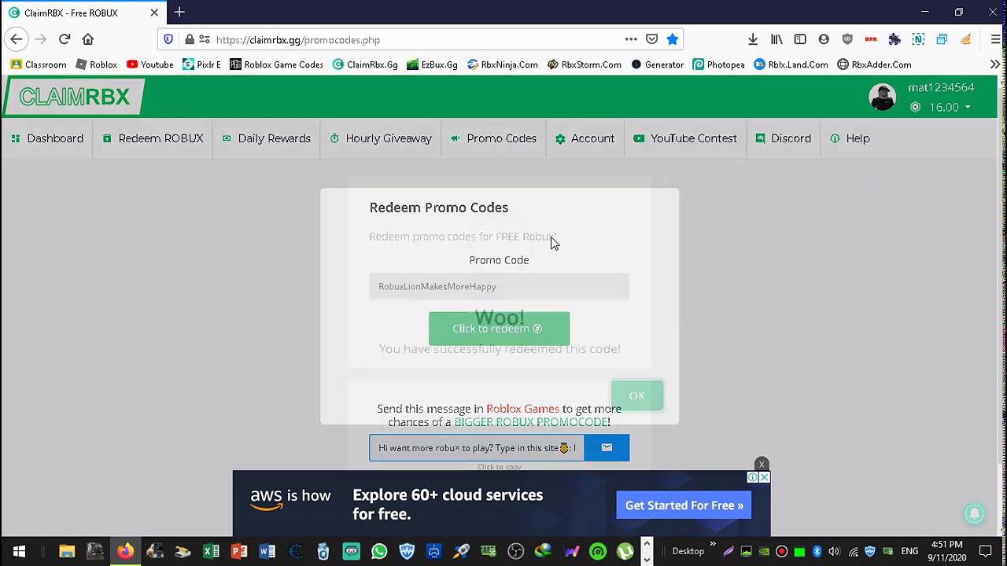This screenshot has width=1007, height=566.
Task: Open Word from the taskbar
Action: tap(267, 552)
